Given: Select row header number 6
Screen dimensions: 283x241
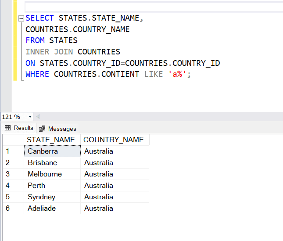Looking at the screenshot, I should tap(13, 208).
